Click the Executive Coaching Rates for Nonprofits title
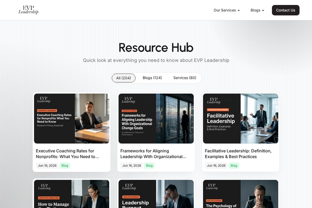The image size is (312, 208). 67,154
